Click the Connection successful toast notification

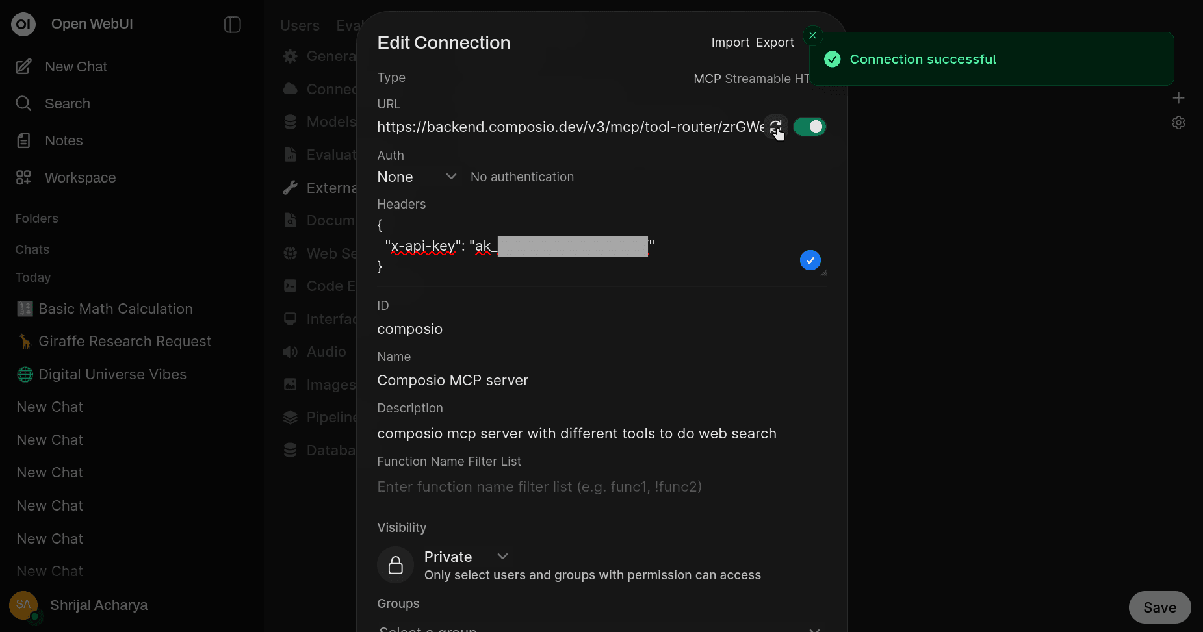992,59
